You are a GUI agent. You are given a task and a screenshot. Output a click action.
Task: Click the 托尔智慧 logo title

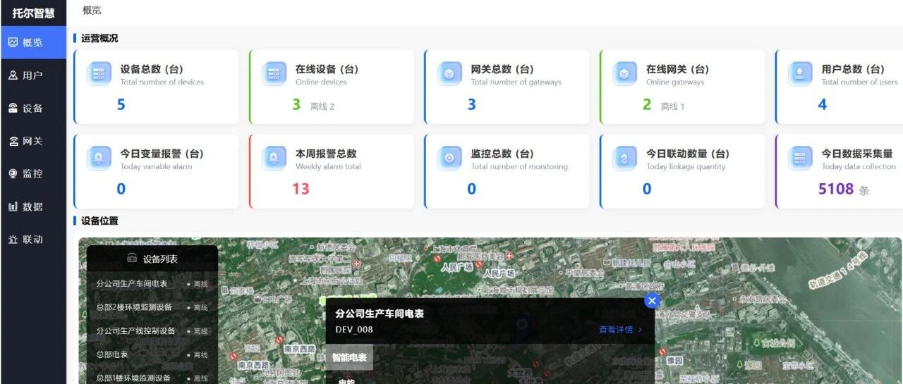(x=33, y=12)
